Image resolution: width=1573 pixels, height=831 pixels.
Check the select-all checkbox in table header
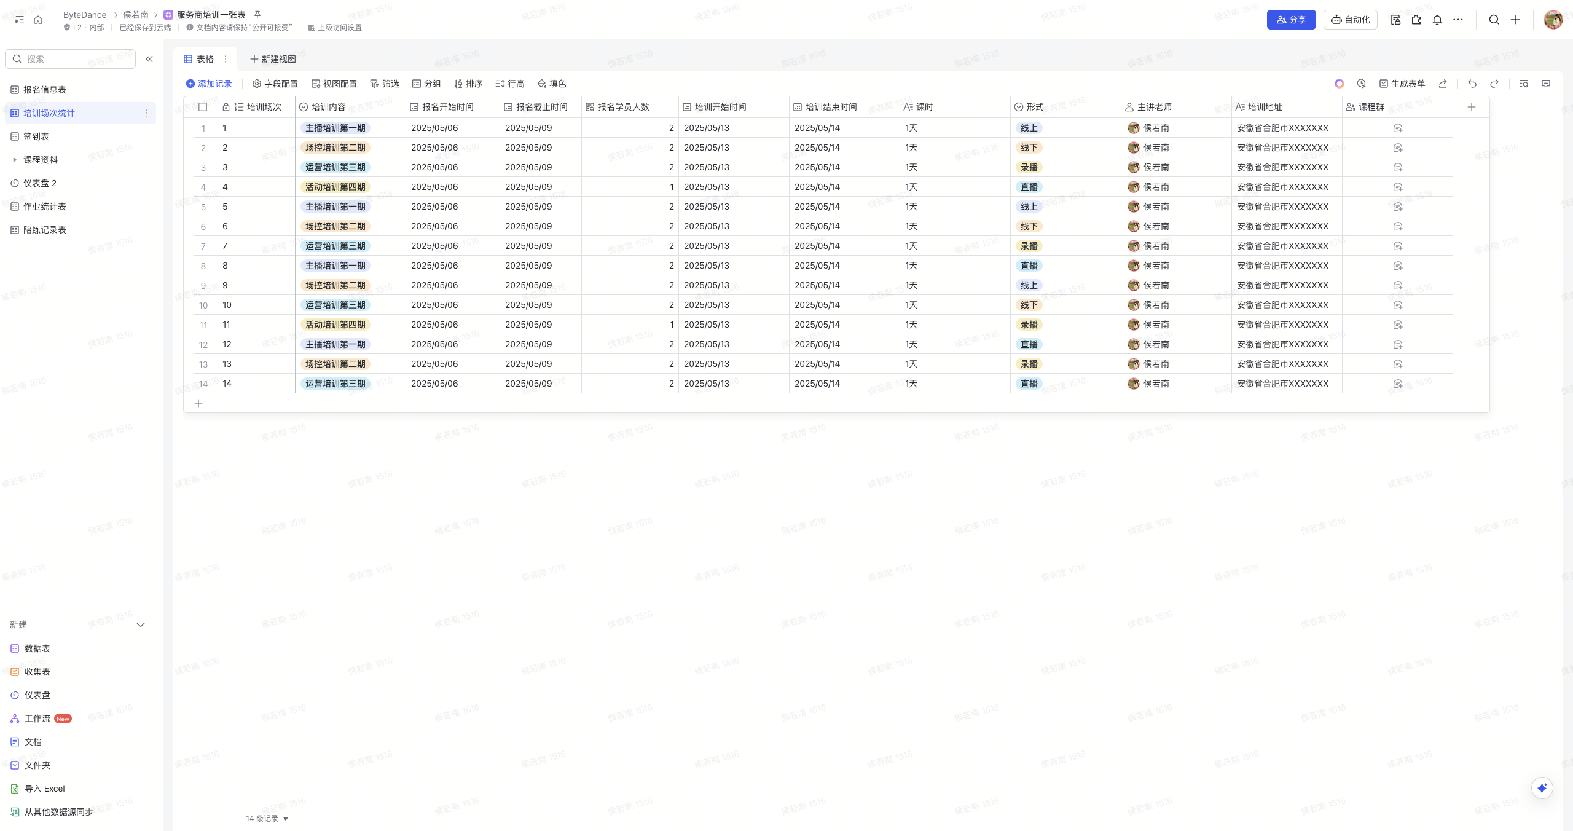(203, 107)
